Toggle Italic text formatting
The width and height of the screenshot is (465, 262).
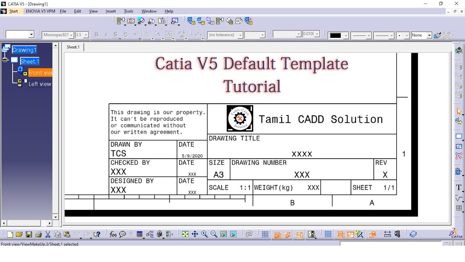click(x=106, y=35)
